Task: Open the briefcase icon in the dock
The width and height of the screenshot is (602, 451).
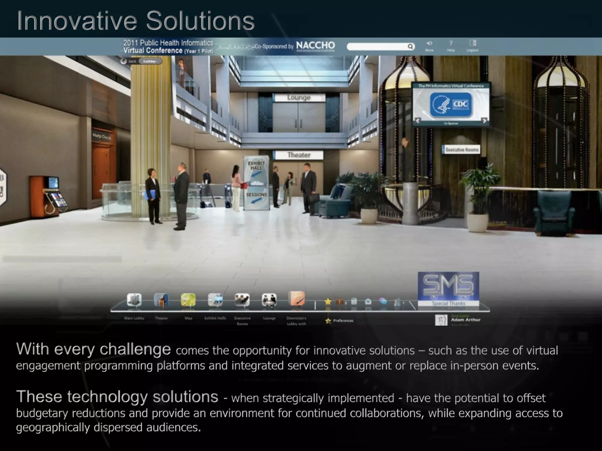Action: click(340, 302)
